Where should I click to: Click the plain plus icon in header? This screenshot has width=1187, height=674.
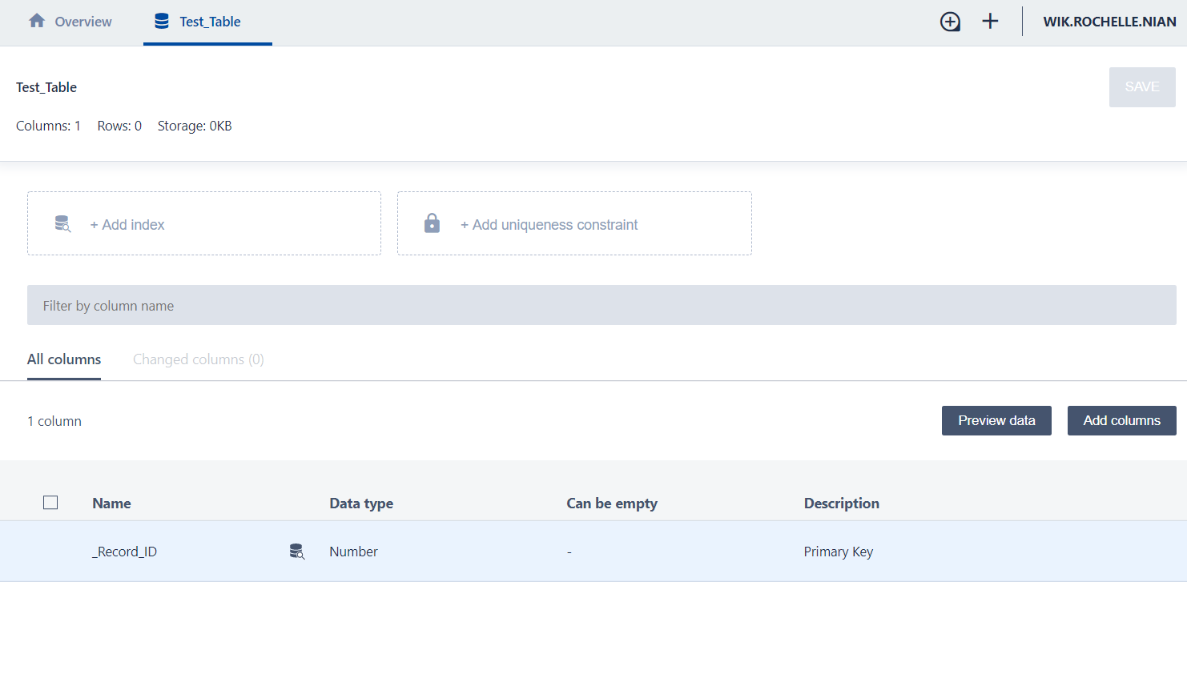[990, 22]
